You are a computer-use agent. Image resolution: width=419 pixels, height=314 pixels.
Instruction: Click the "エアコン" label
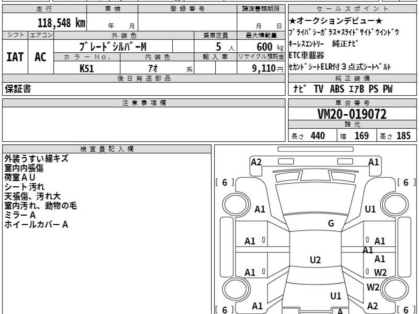click(x=41, y=35)
